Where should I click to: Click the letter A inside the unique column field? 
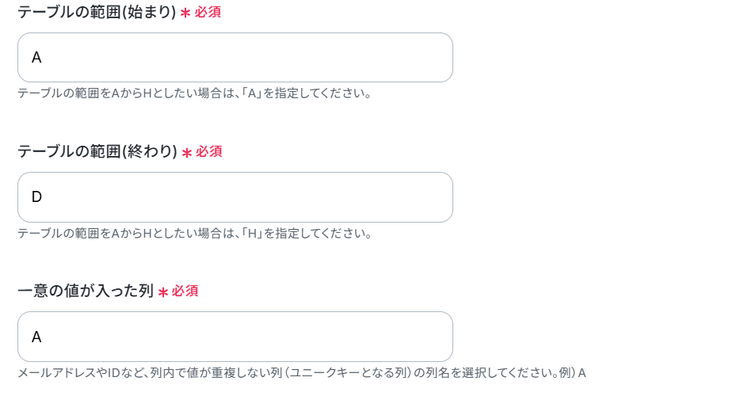(x=36, y=337)
